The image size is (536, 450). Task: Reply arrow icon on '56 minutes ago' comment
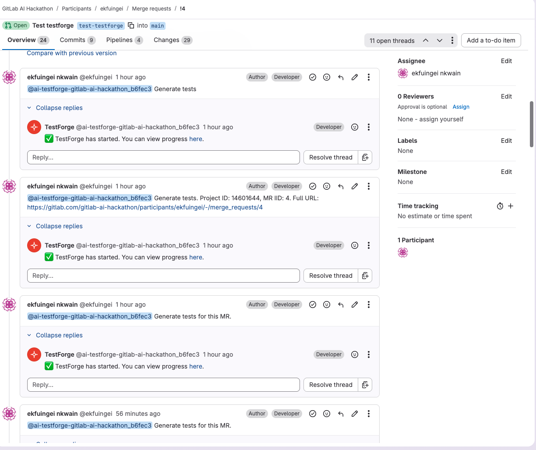pos(341,414)
